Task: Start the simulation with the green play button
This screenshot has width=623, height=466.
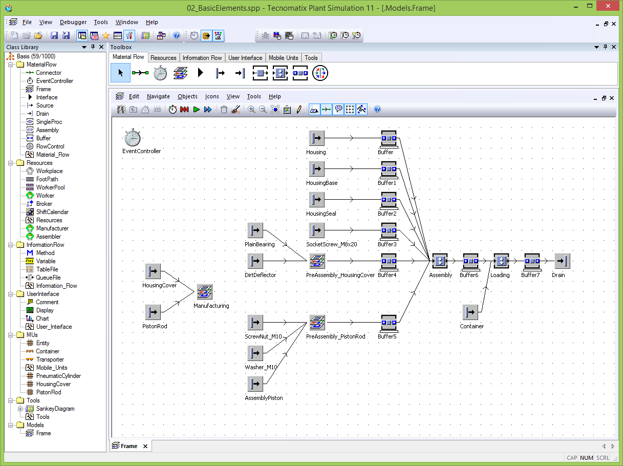Action: pos(196,110)
